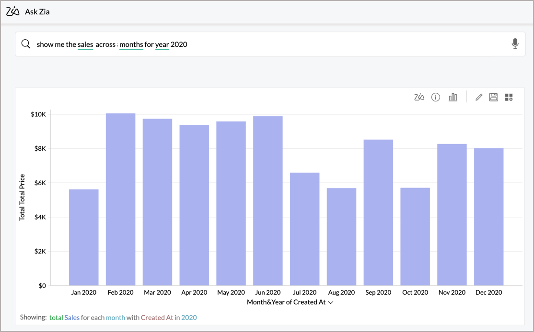Open Zia insights from chart toolbar

[x=419, y=98]
